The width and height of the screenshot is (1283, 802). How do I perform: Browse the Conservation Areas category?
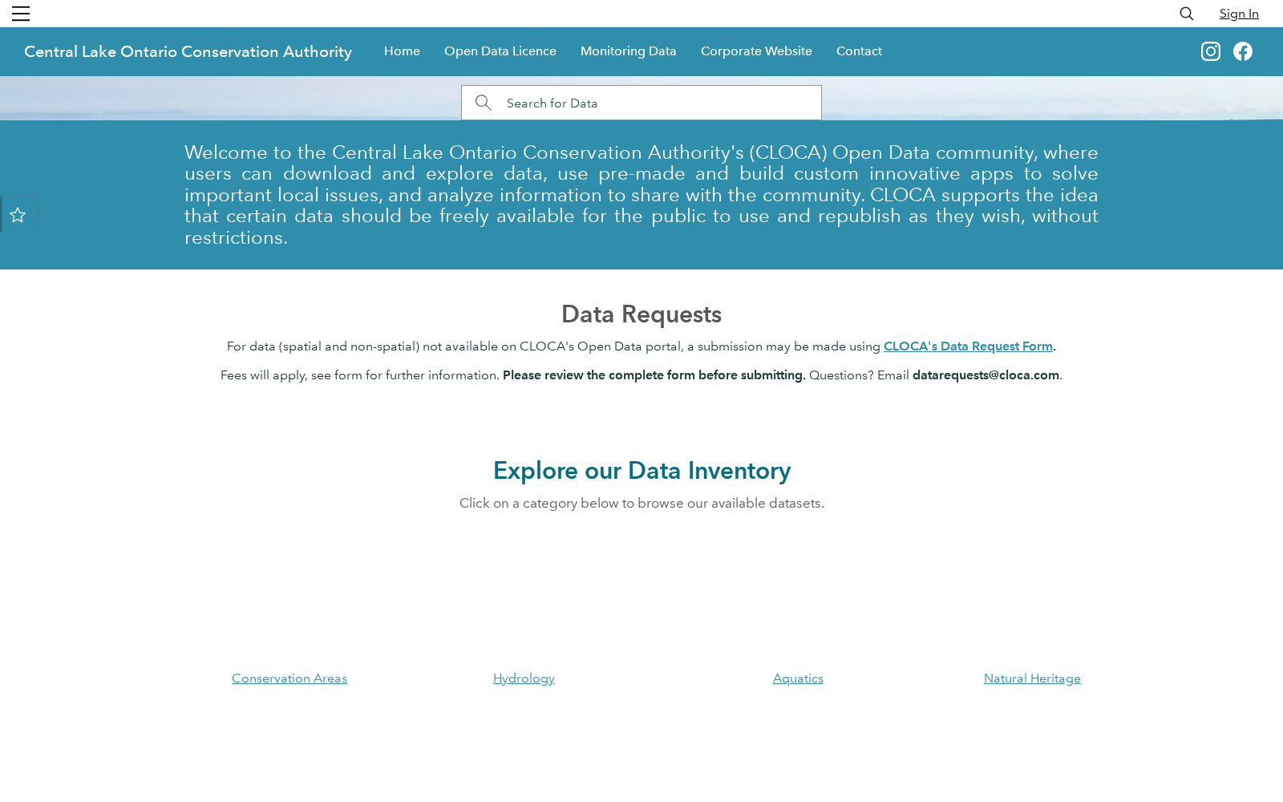[x=289, y=678]
